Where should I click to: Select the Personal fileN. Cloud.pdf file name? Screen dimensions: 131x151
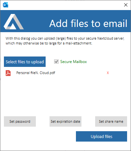36,73
